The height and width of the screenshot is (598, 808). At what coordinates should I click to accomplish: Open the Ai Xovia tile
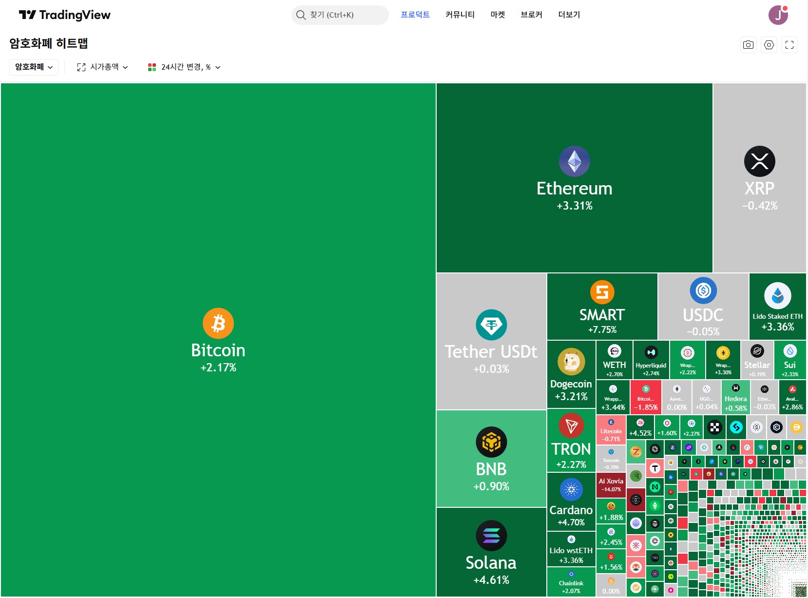tap(611, 485)
